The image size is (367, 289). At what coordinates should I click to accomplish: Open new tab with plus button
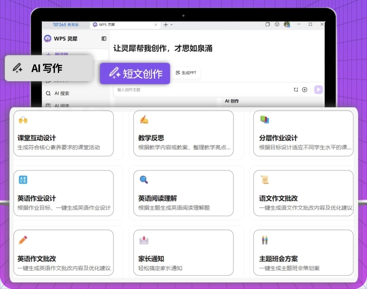pos(165,25)
